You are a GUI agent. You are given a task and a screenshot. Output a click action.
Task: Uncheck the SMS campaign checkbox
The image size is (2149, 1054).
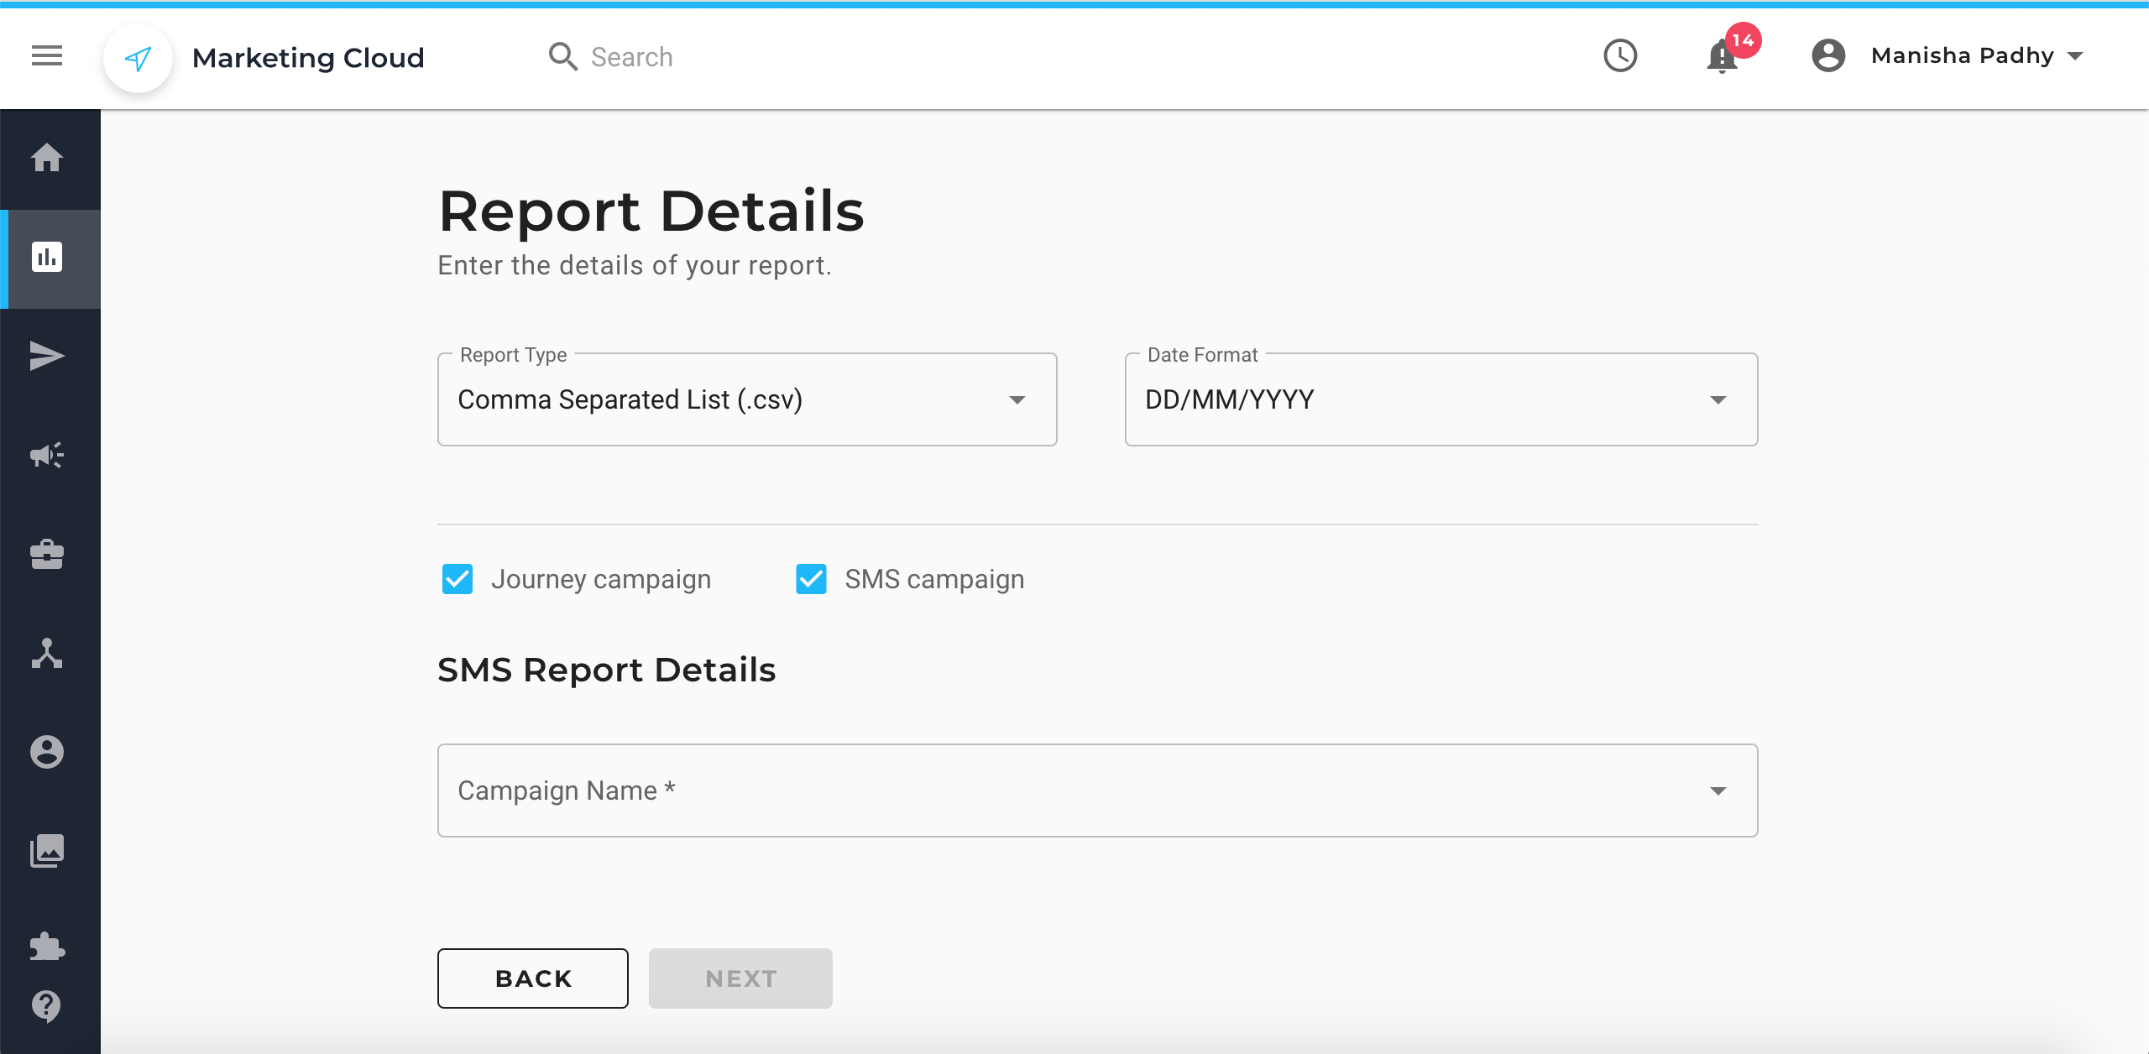(811, 579)
